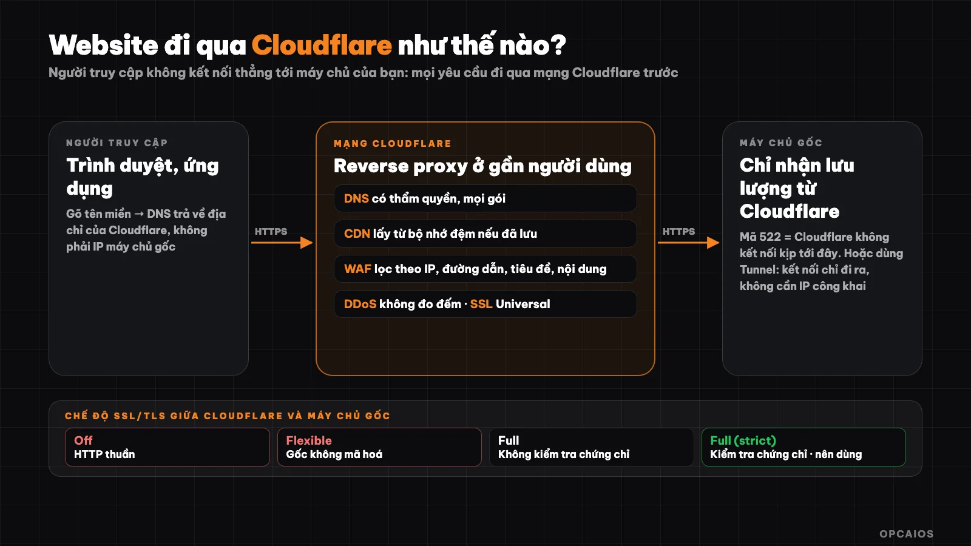Click the "CHẾ ĐỘ SSL/TLS GIỮA CLOUDFLARE" section label

coord(228,416)
